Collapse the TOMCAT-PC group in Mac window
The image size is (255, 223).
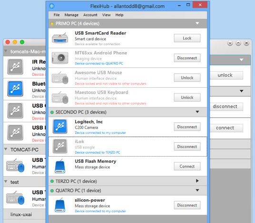click(x=6, y=149)
